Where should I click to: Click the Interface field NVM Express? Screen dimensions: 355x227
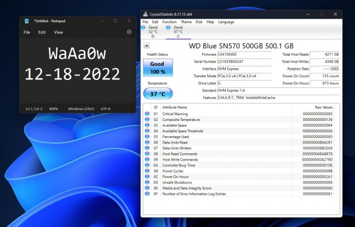click(x=244, y=69)
